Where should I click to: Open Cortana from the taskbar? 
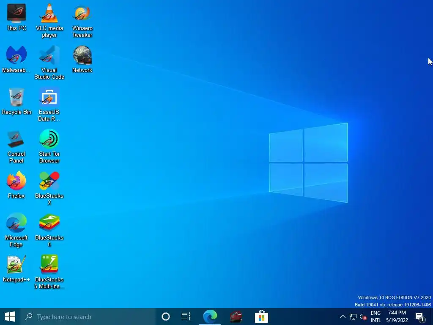coord(166,317)
